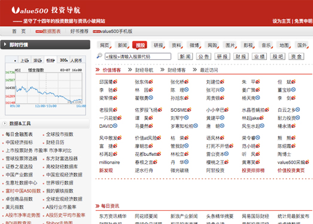Viewport: 313px width, 224px height.
Task: Open the 东方资讯精华 daily news link
Action: (113, 216)
